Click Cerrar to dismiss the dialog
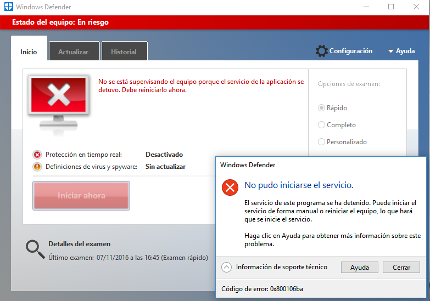430x301 pixels. click(x=401, y=268)
